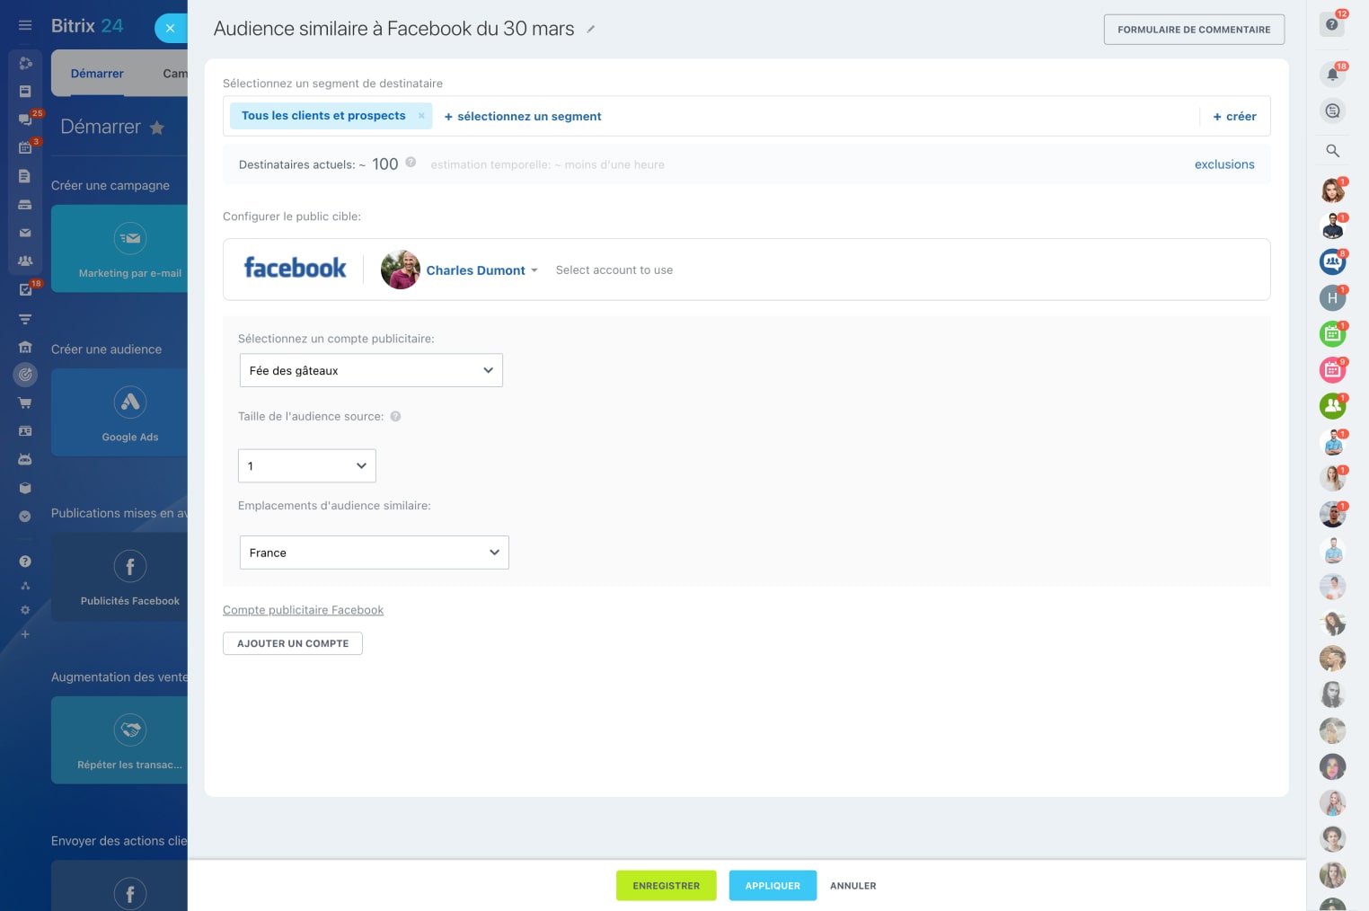Viewport: 1369px width, 911px height.
Task: Click the 'exclusions' link
Action: 1223,164
